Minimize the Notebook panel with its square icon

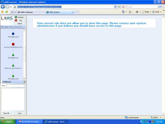point(24,82)
